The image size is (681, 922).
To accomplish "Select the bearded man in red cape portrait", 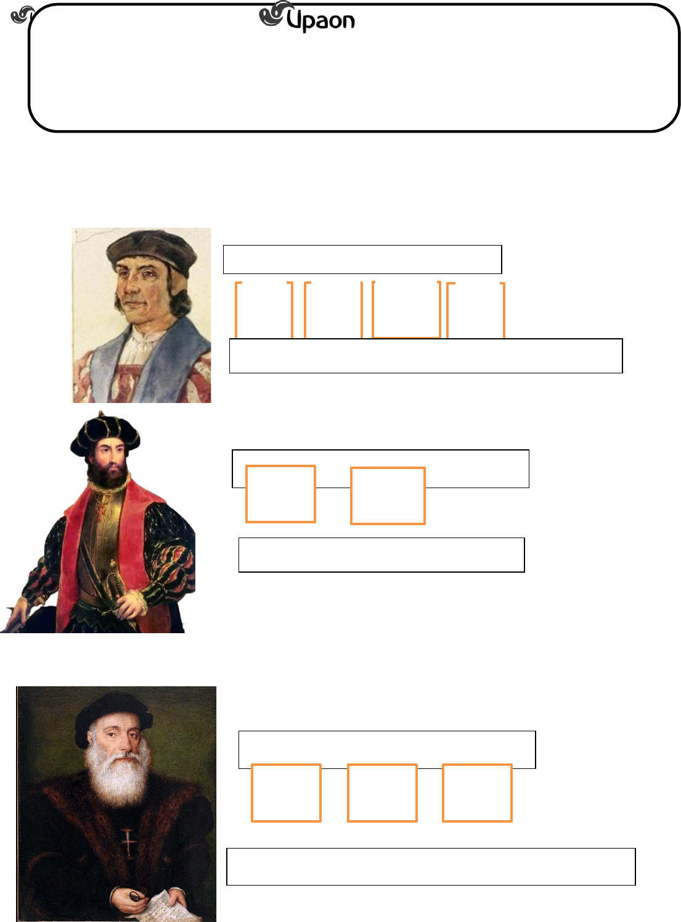I will pos(98,522).
